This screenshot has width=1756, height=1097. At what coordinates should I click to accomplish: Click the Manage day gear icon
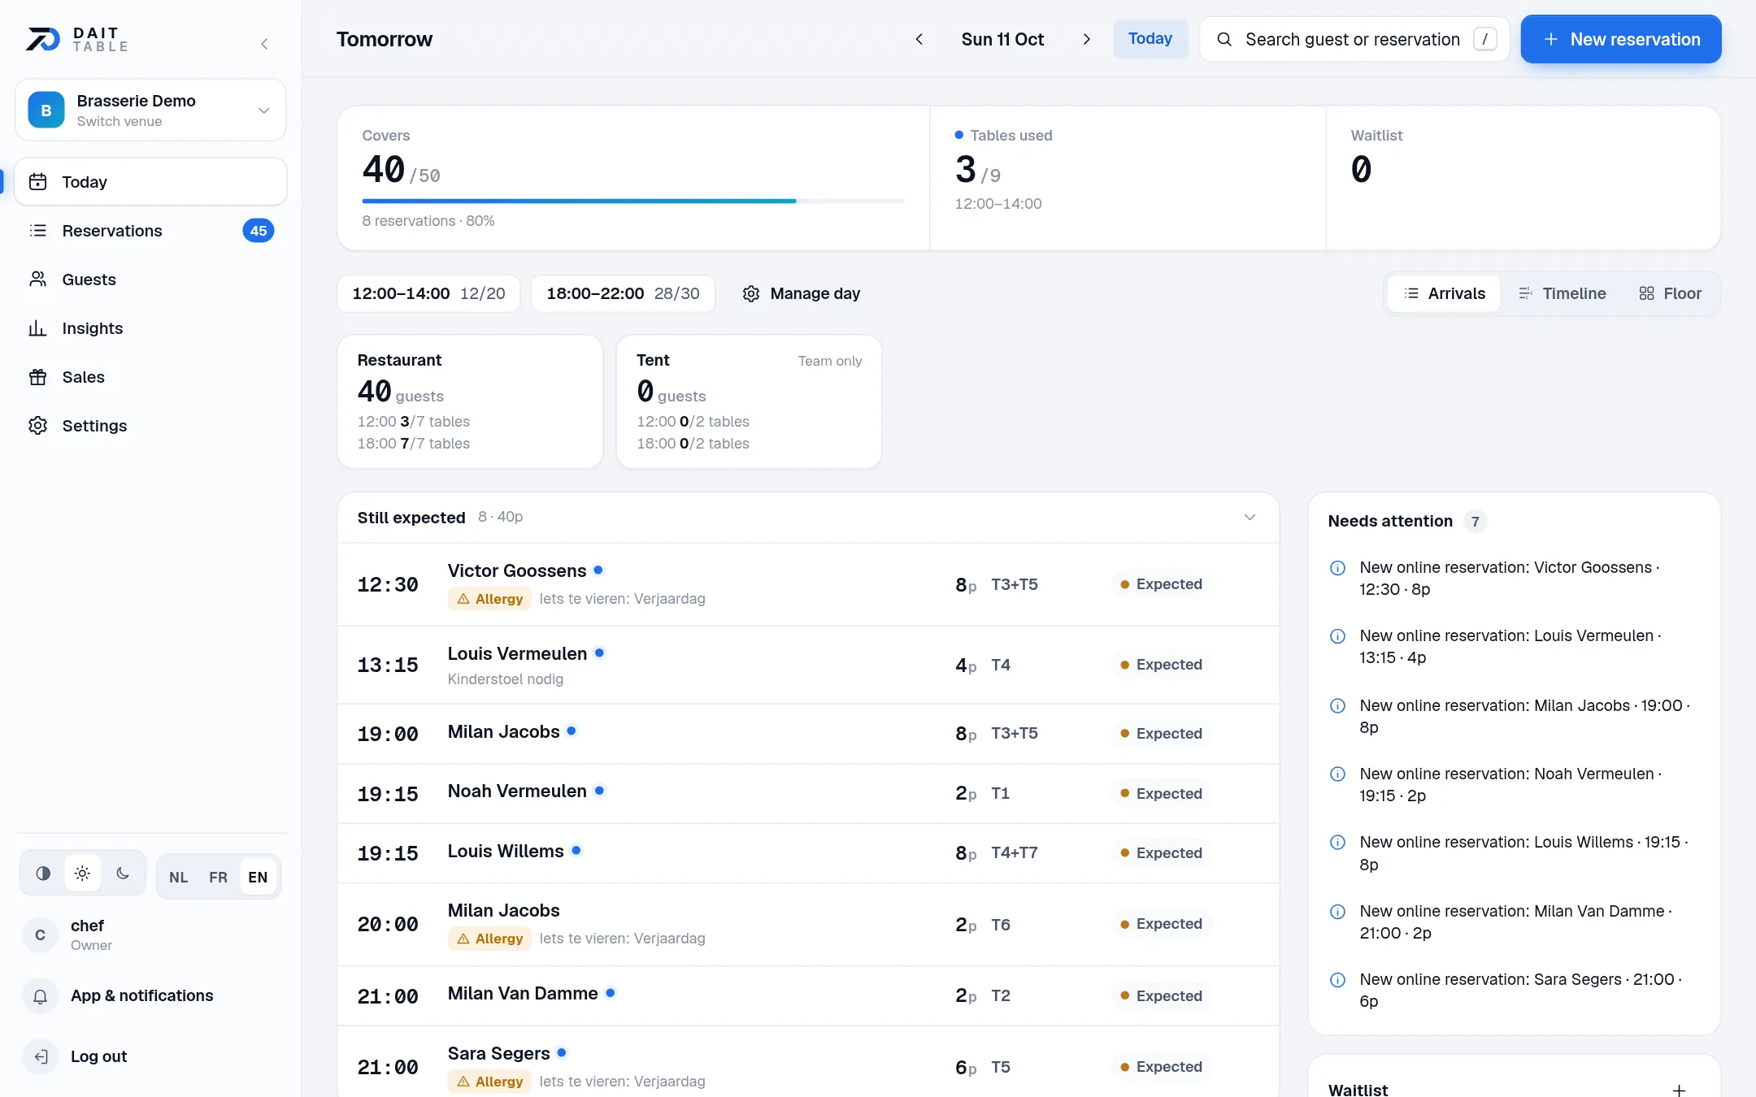(x=751, y=293)
